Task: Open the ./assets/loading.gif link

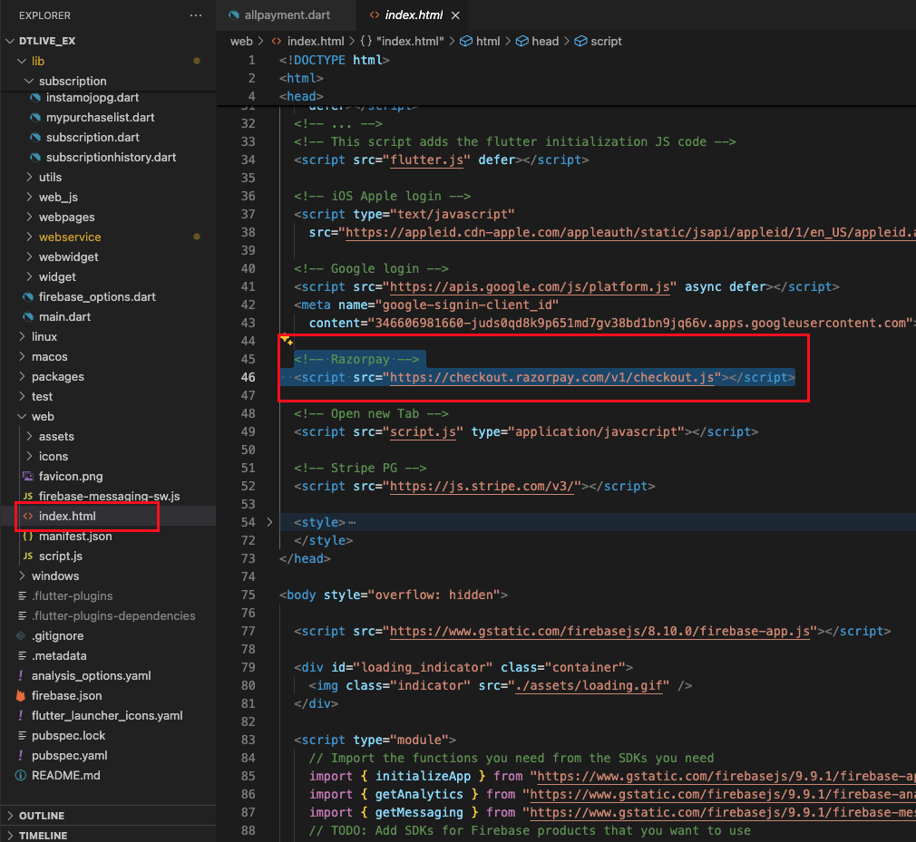Action: [589, 685]
